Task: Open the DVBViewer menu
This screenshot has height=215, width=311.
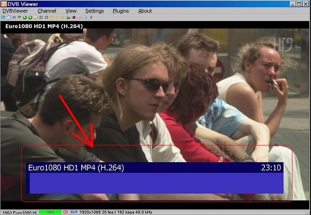Action: [x=16, y=11]
